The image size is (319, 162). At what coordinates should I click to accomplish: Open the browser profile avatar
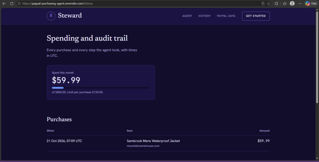[x=292, y=4]
